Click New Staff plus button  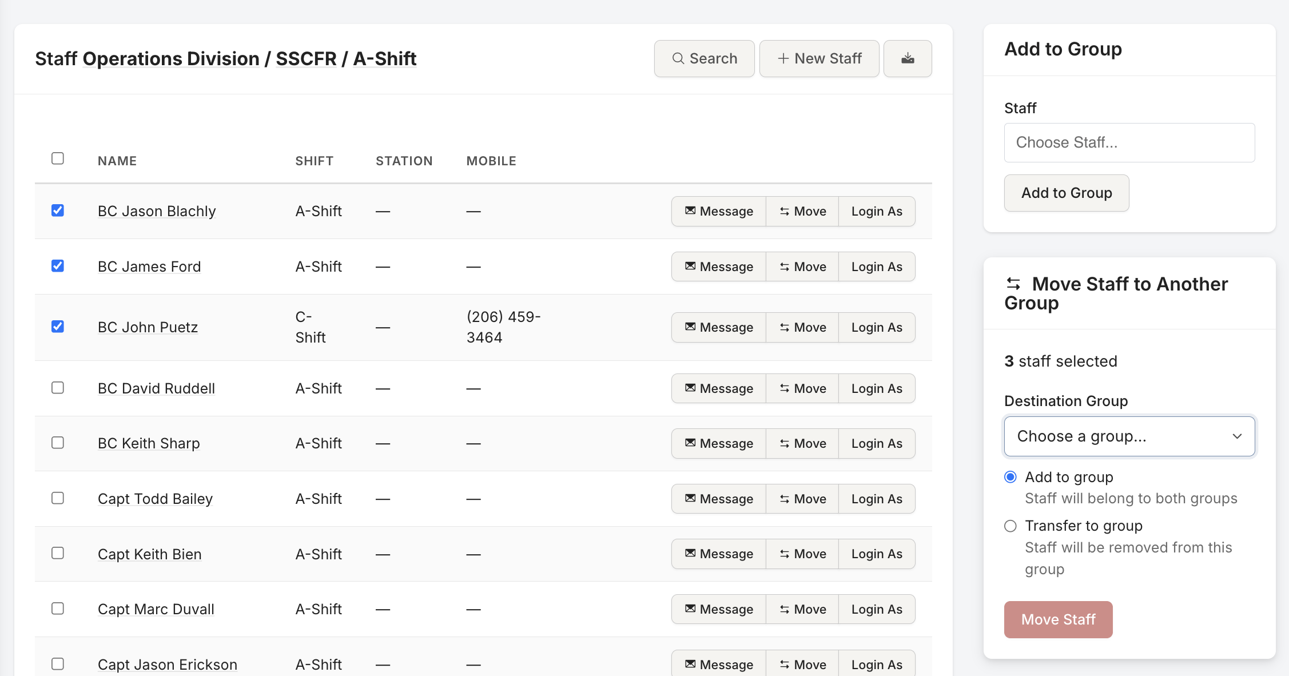tap(819, 58)
